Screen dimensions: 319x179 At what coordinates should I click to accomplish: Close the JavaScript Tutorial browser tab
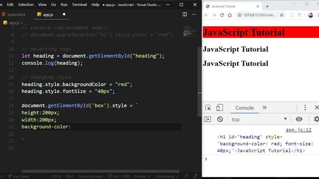click(258, 6)
